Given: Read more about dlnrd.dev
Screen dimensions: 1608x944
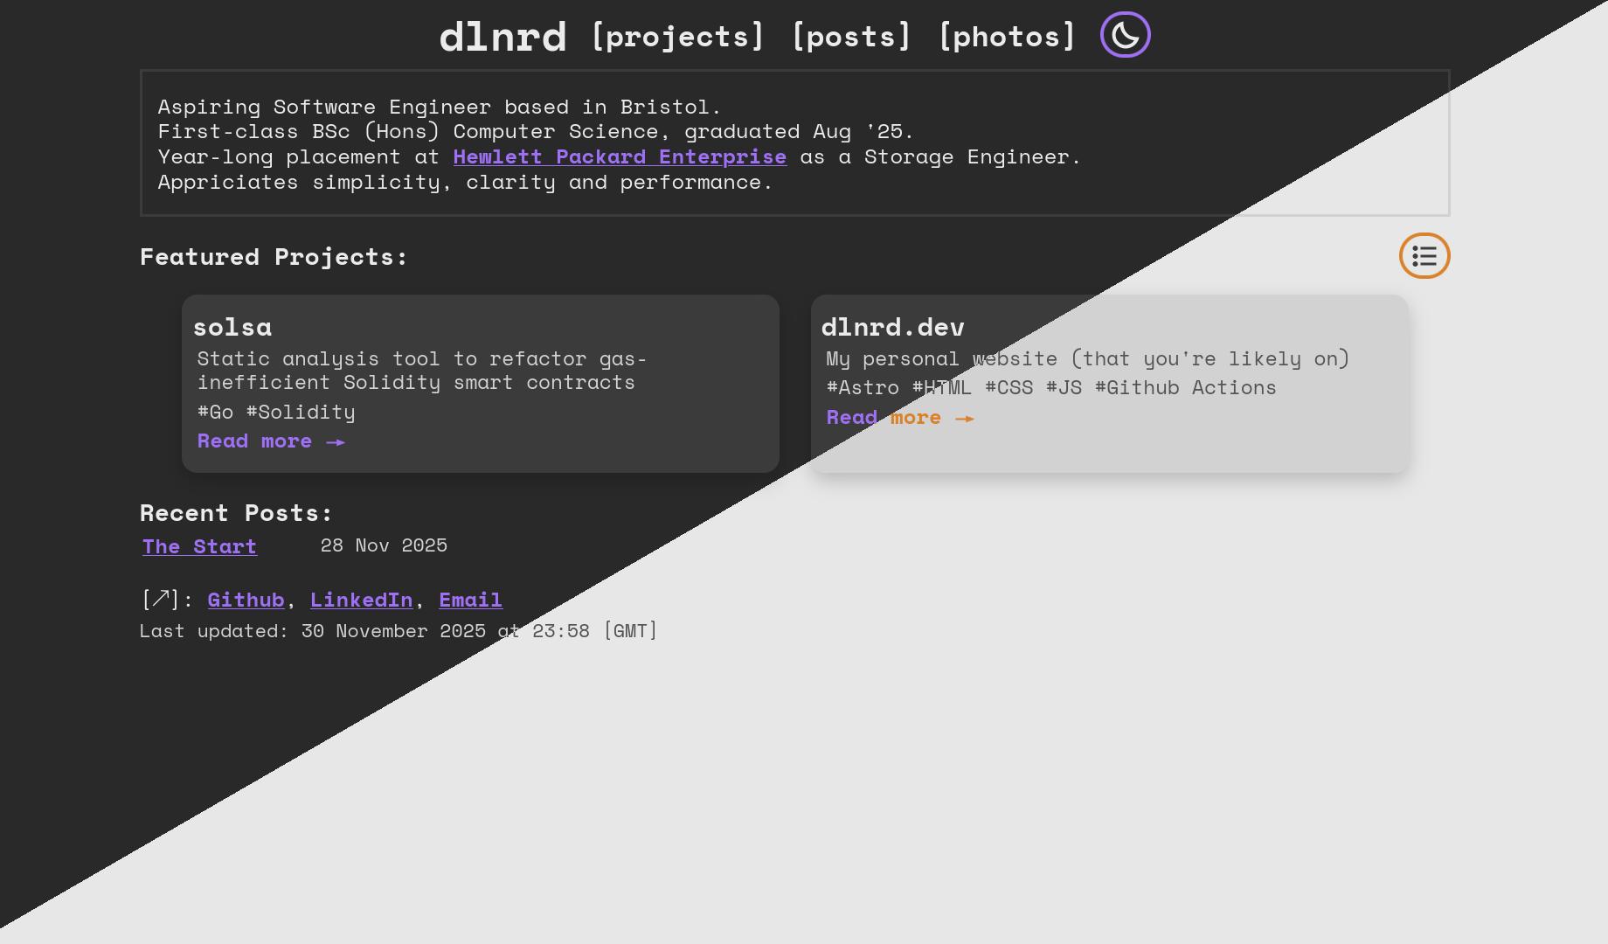Looking at the screenshot, I should tap(883, 418).
